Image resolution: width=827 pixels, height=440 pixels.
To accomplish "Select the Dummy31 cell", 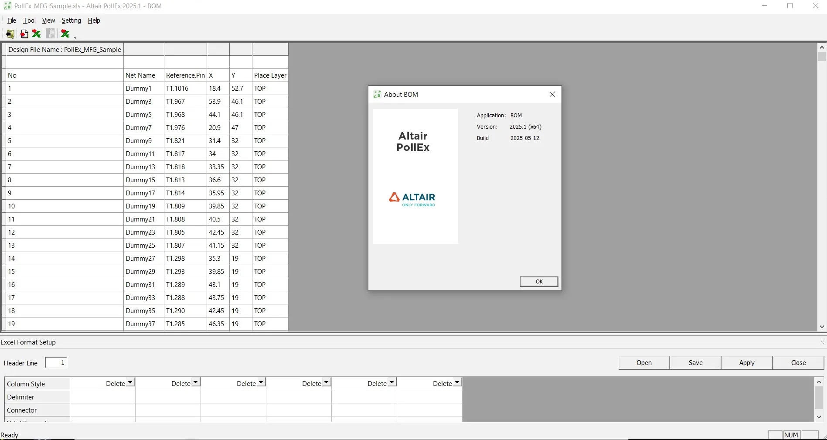I will 144,285.
